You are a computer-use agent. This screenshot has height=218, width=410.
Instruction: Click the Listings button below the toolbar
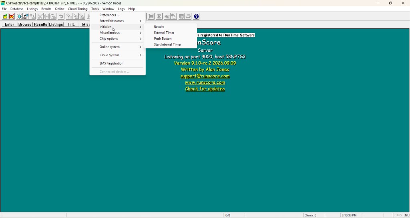click(x=56, y=24)
